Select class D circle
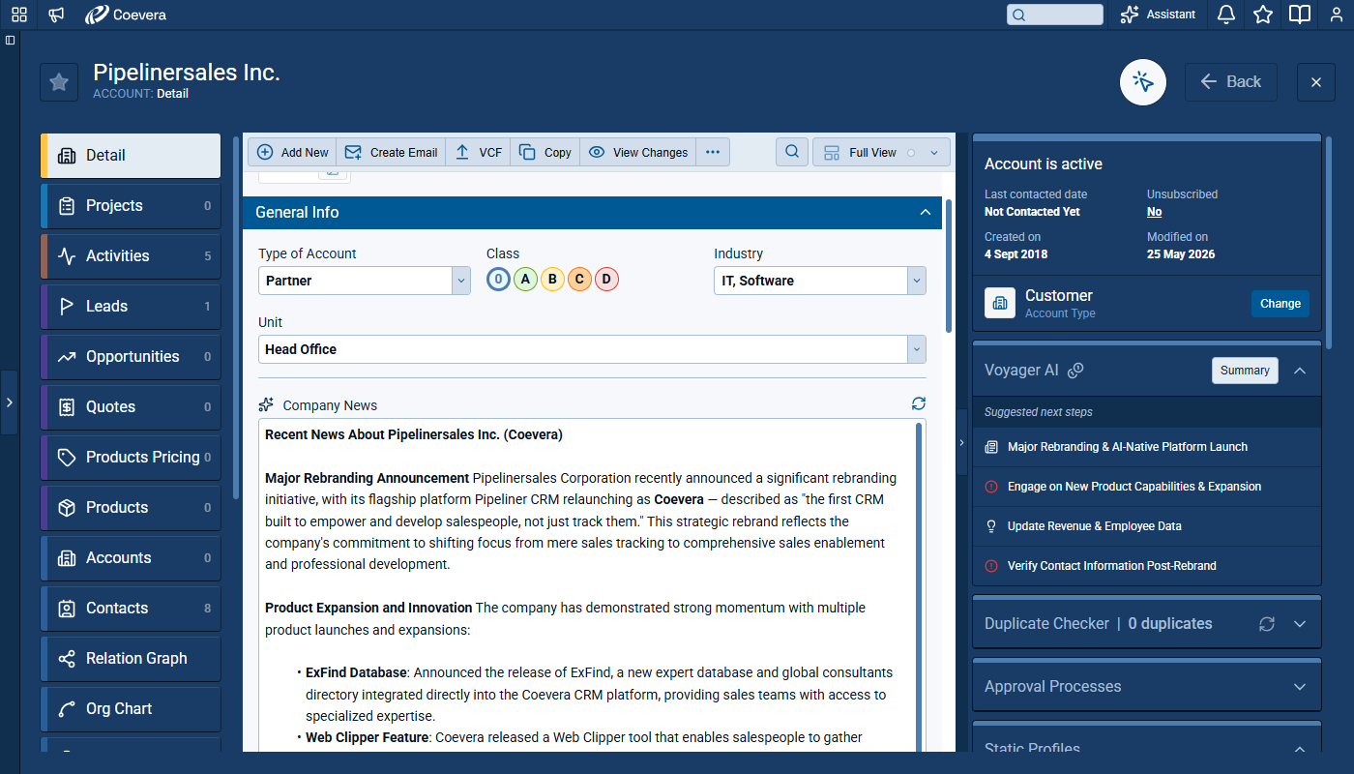Viewport: 1354px width, 774px height. [x=606, y=280]
